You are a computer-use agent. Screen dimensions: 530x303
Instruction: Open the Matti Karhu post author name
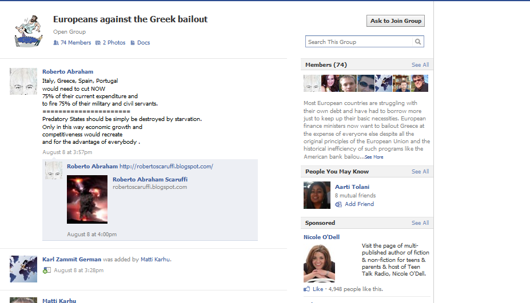point(59,300)
